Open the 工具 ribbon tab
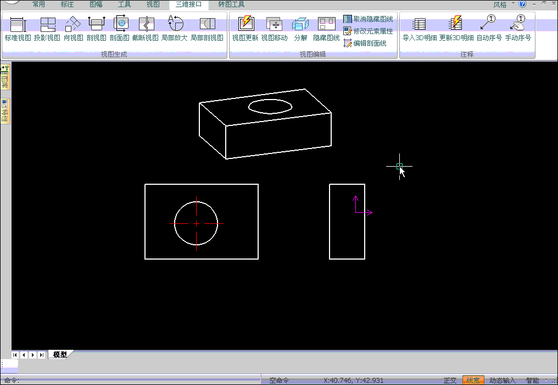 (124, 4)
